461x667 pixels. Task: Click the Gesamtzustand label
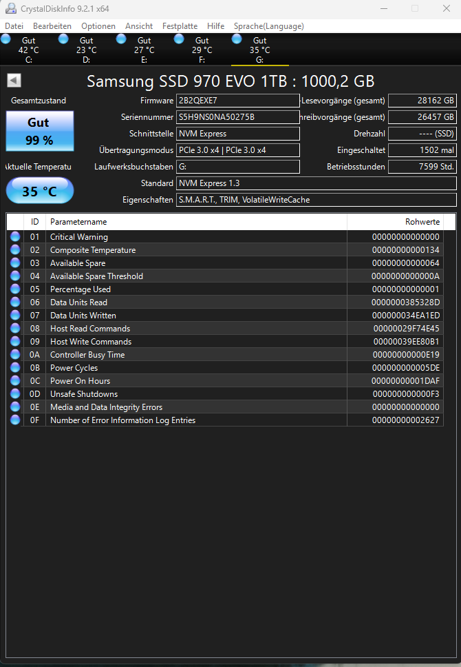pyautogui.click(x=39, y=101)
